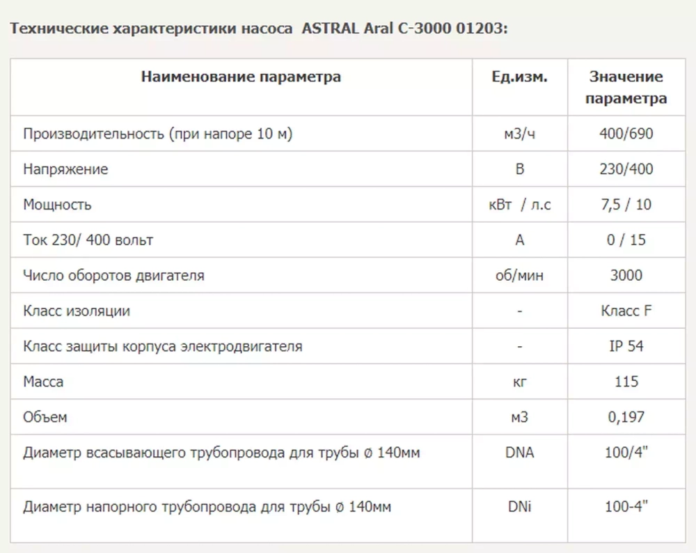Select the 'Напряжение' row label

tap(65, 169)
